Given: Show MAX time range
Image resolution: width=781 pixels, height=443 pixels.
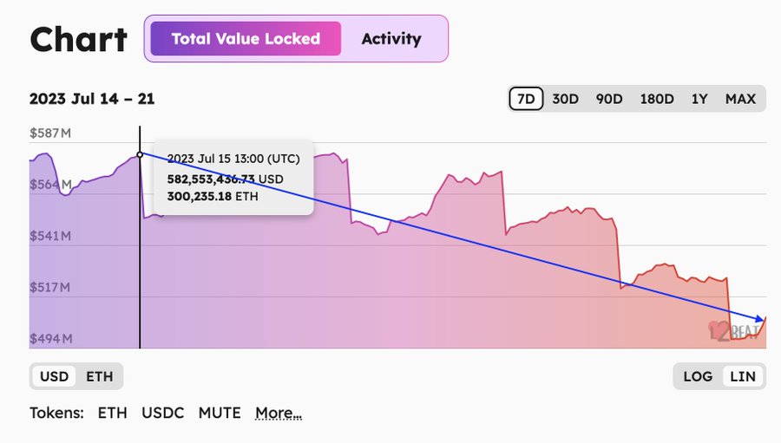Looking at the screenshot, I should [x=741, y=99].
